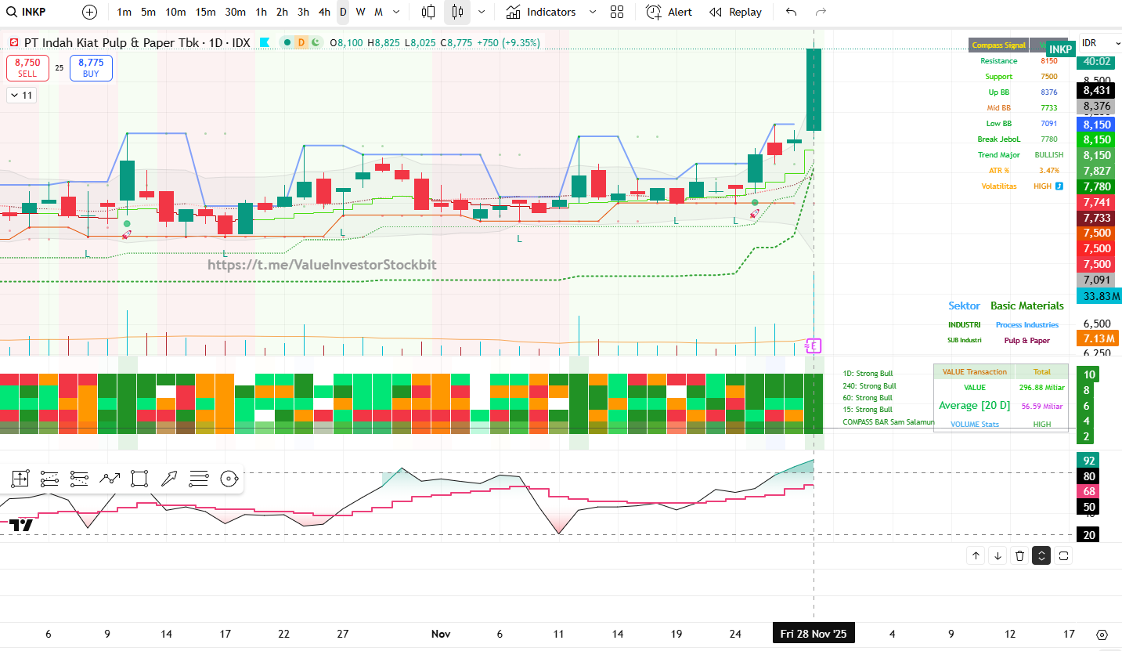This screenshot has height=651, width=1122.
Task: Click the INKP symbol search field
Action: [x=35, y=12]
